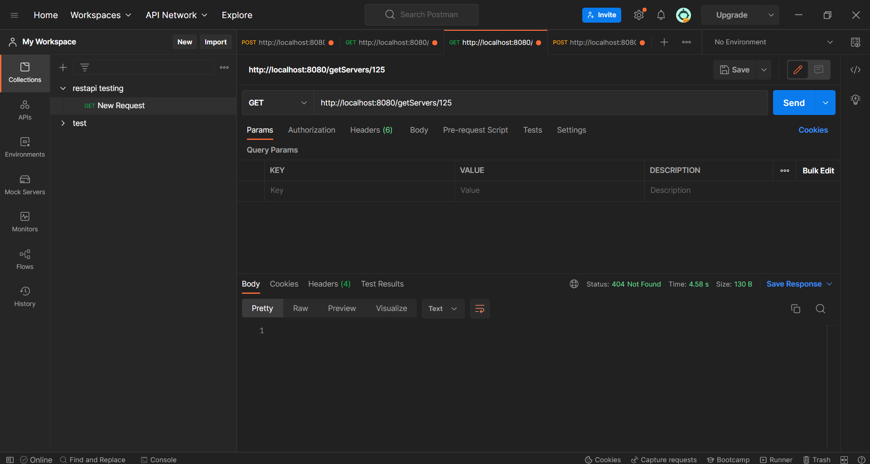Open the APIs sidebar section

25,110
